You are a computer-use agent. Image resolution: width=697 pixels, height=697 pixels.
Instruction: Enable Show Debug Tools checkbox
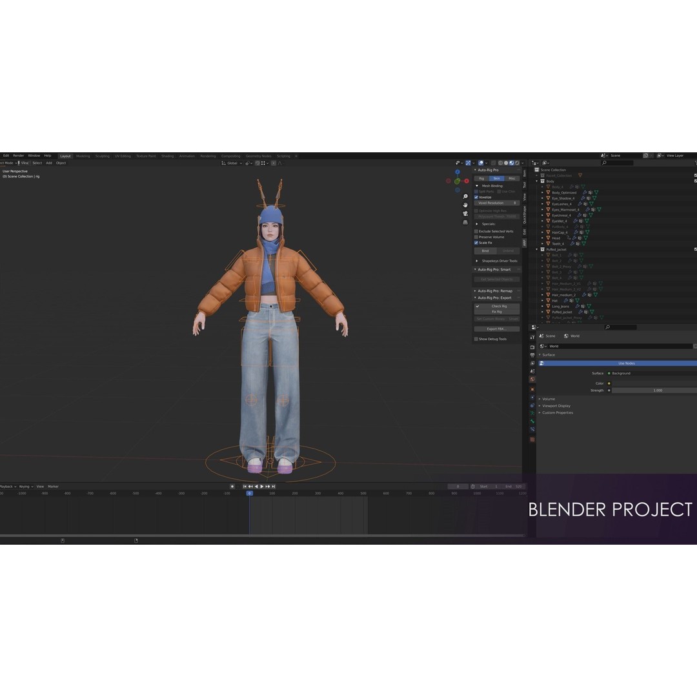[x=476, y=339]
